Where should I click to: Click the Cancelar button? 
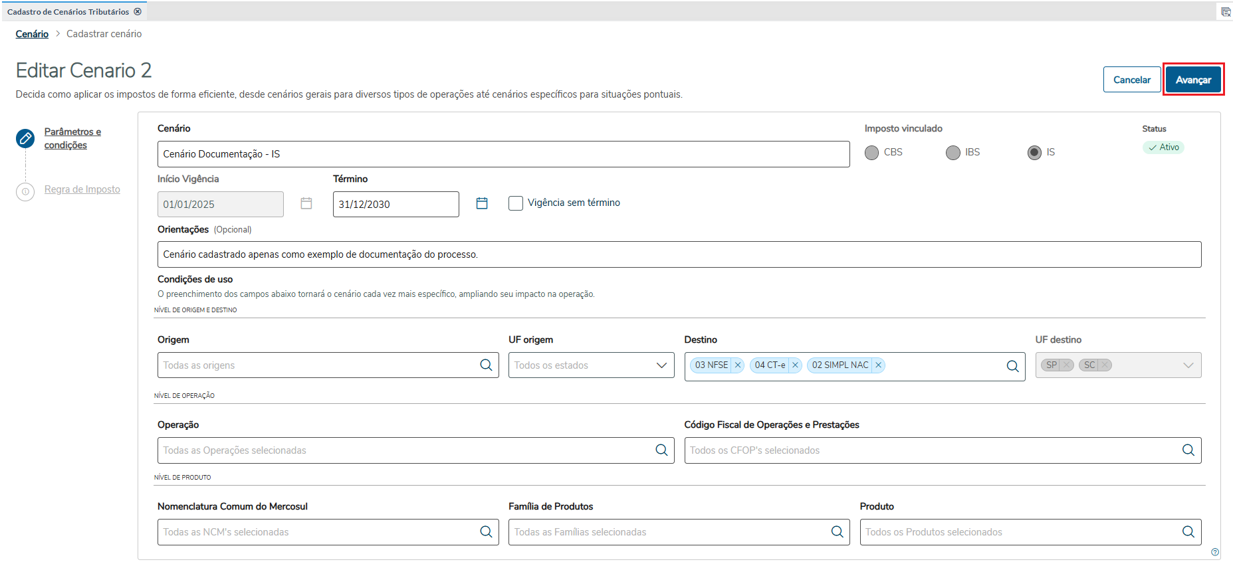1131,80
